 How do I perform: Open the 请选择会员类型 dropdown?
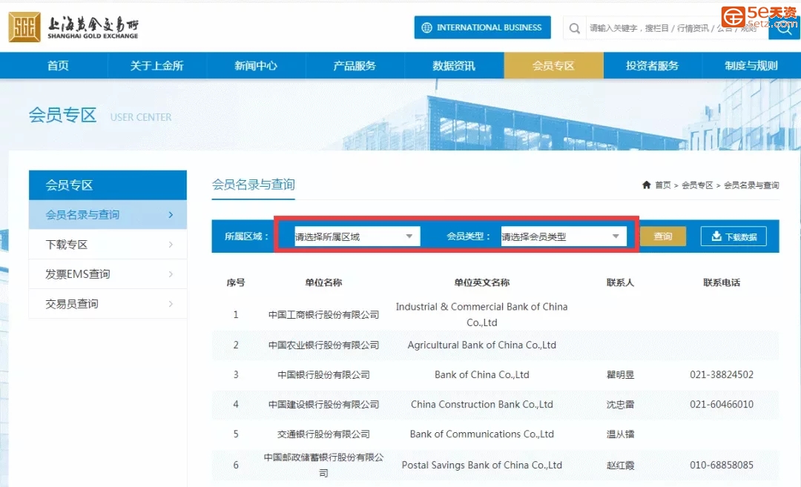click(x=564, y=236)
